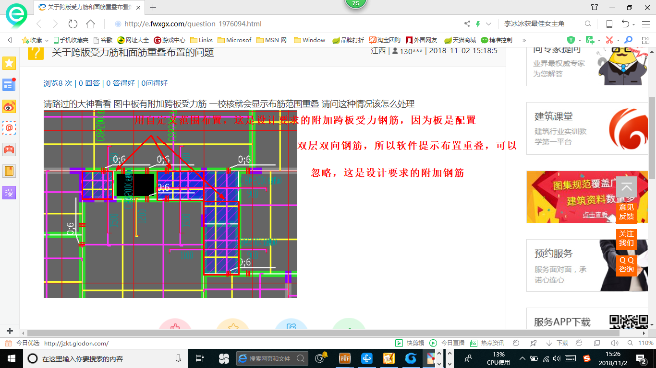Viewport: 656px width, 368px height.
Task: Open 下载 downloads in status bar
Action: pyautogui.click(x=557, y=343)
